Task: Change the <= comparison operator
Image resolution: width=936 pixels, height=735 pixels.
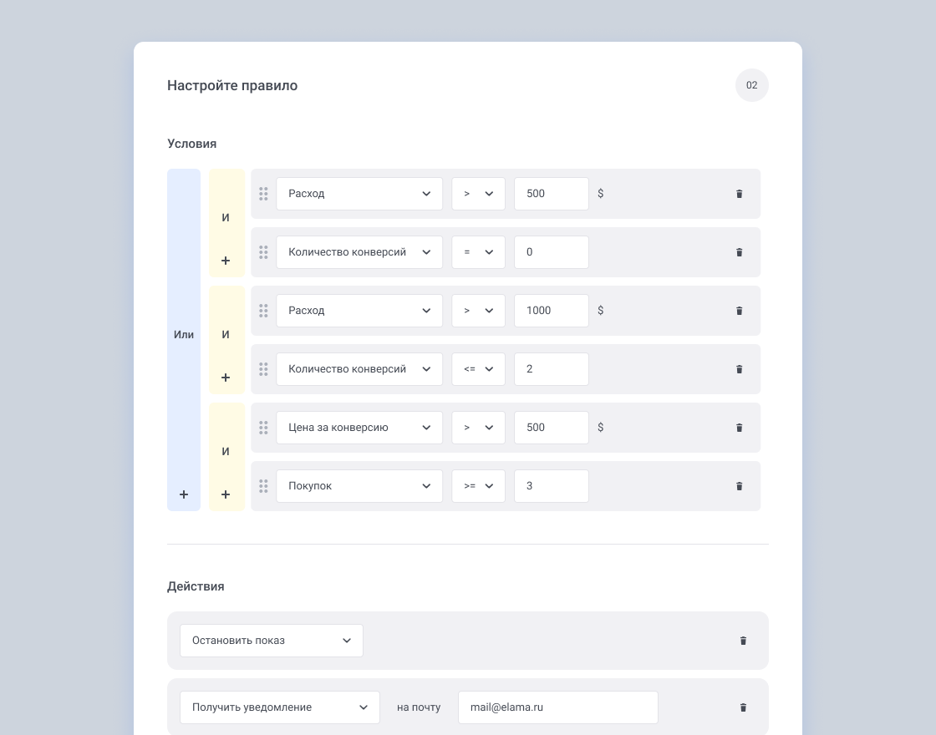Action: point(478,369)
